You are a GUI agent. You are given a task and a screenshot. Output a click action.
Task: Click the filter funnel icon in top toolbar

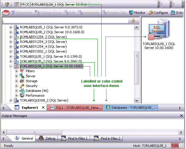tap(7, 5)
